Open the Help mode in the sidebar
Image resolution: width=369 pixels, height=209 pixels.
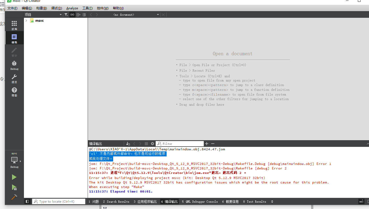tap(14, 92)
